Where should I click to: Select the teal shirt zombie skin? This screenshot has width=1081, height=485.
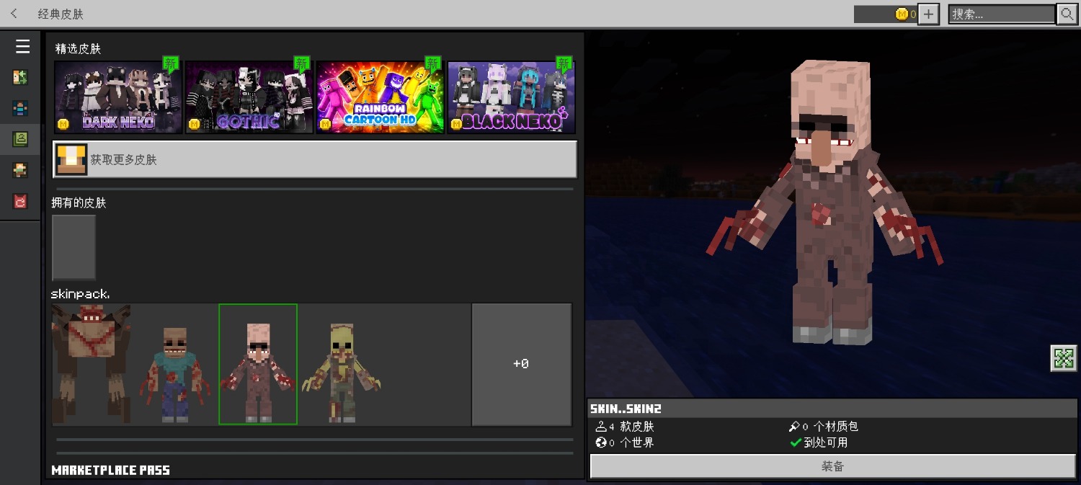click(174, 375)
